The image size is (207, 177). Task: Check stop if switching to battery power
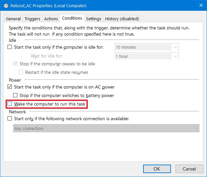tap(15, 96)
